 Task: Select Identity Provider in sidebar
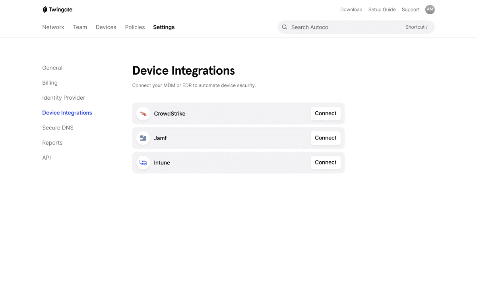(64, 98)
